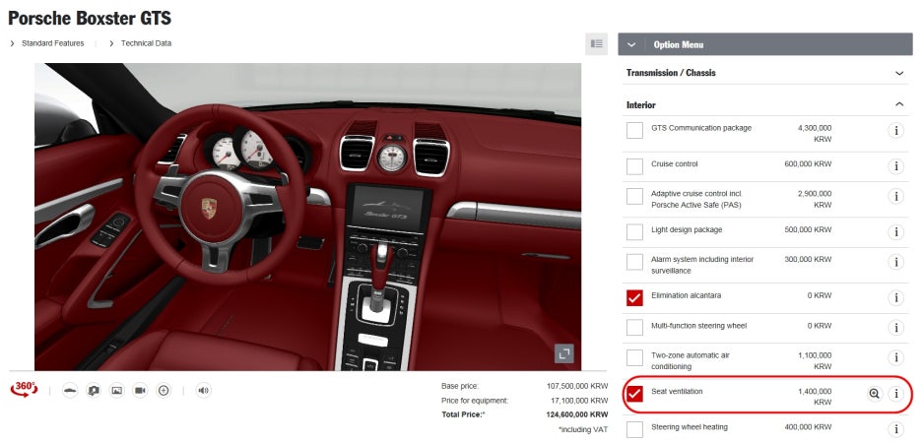Select the Light design package checkbox
The width and height of the screenshot is (922, 443).
click(x=634, y=232)
